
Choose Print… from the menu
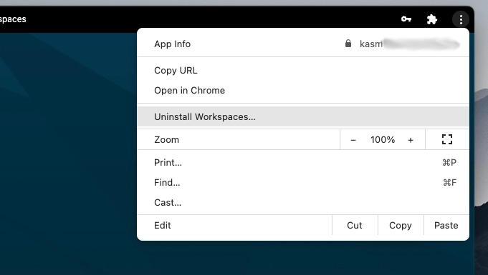(303, 163)
